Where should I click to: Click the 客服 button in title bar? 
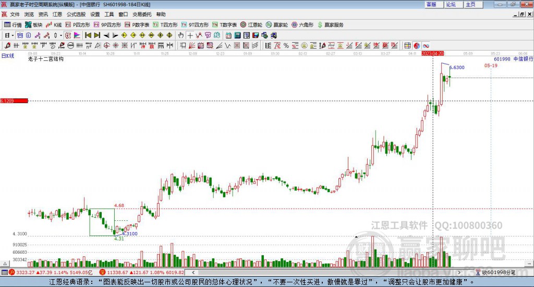[x=433, y=4]
